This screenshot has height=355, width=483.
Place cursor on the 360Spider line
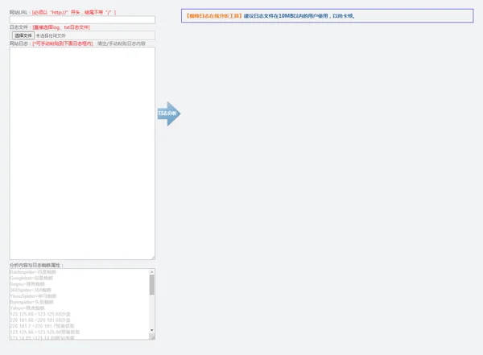(31, 290)
